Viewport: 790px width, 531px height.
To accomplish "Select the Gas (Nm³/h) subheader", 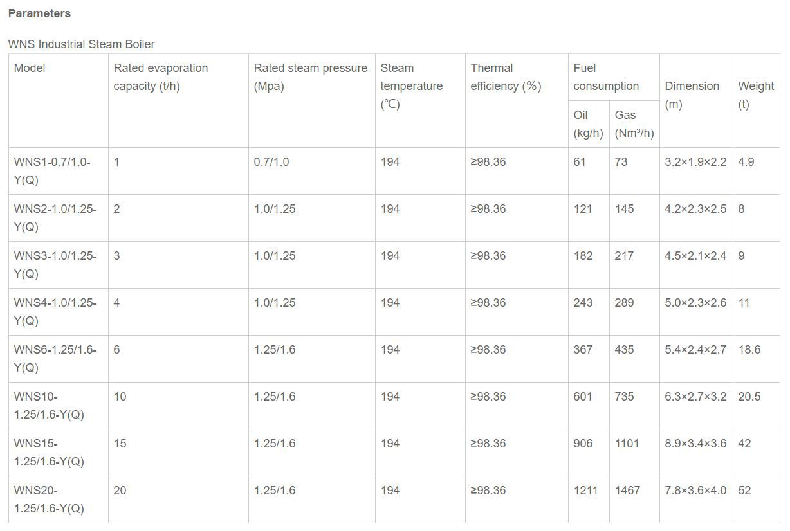I will (x=634, y=124).
